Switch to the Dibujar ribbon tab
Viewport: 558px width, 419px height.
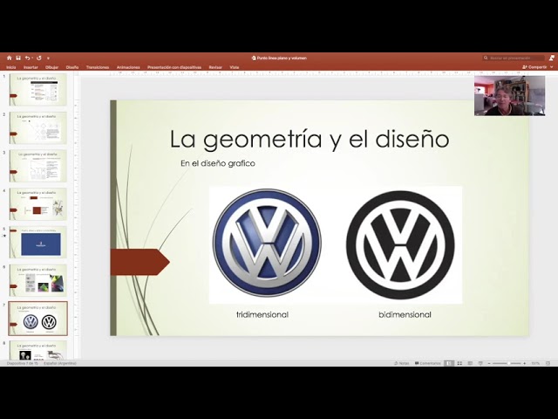click(52, 67)
